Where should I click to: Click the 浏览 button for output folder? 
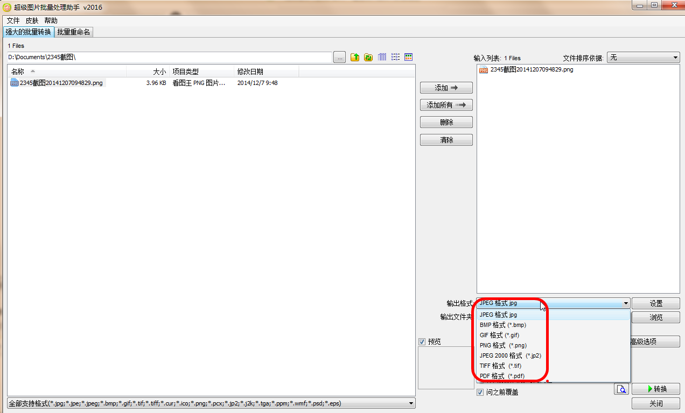[656, 317]
